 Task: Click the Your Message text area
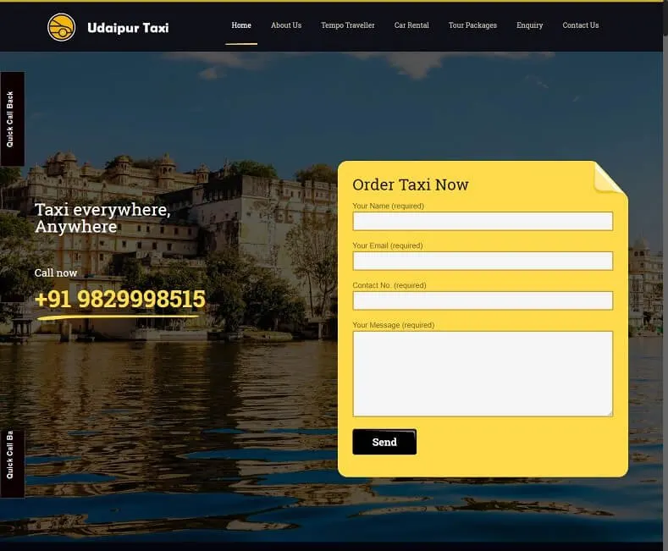[483, 373]
